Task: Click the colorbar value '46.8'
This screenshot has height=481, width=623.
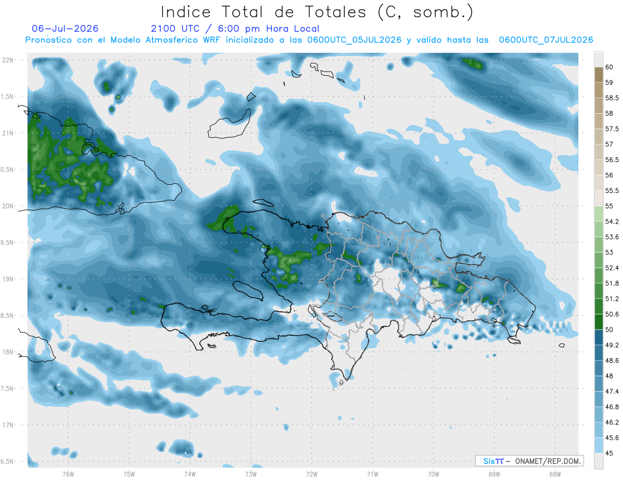Action: pos(612,407)
